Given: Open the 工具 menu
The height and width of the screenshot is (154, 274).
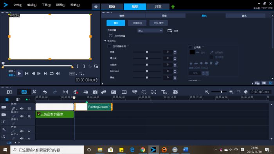Looking at the screenshot, I should point(46,5).
